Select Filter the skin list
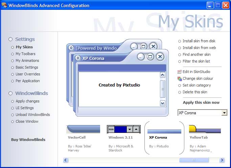231x168 pixels. click(196, 61)
